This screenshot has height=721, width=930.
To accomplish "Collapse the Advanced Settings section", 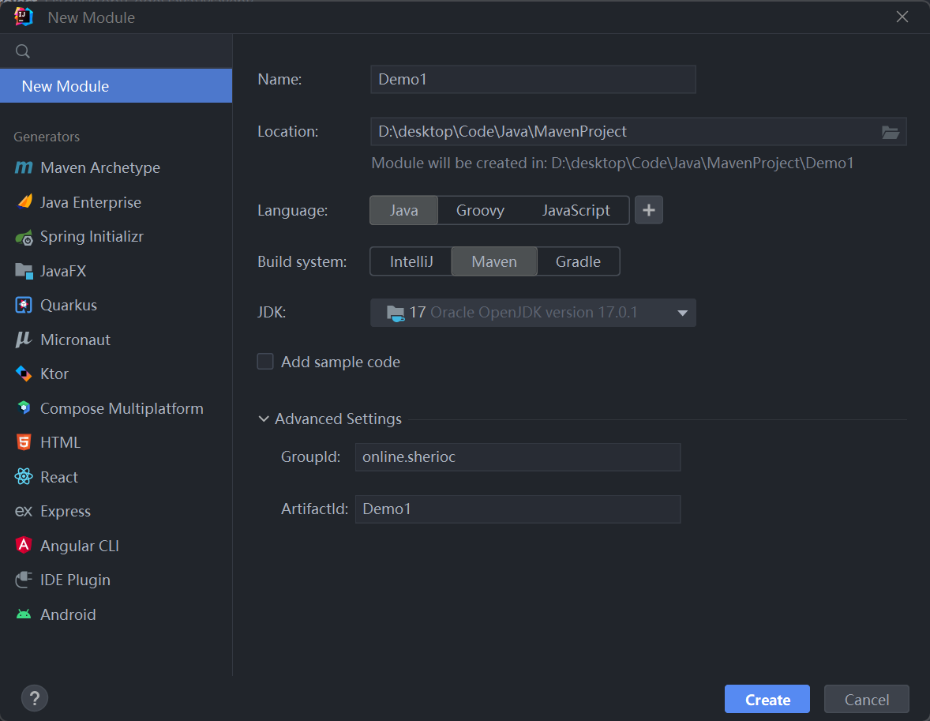I will coord(264,419).
